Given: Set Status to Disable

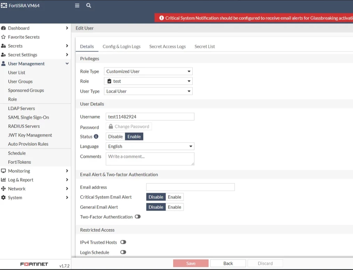Looking at the screenshot, I should tap(115, 137).
